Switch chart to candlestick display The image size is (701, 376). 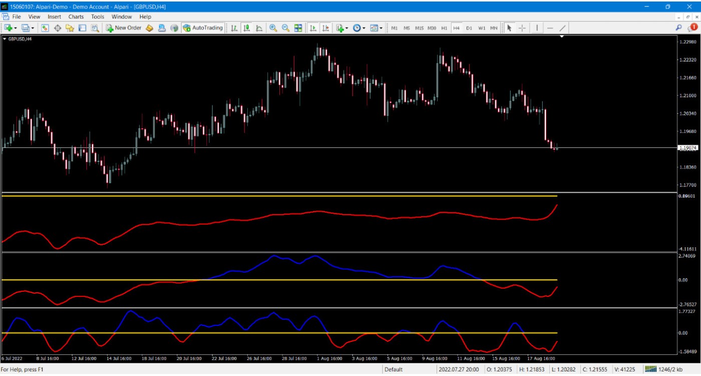point(246,28)
